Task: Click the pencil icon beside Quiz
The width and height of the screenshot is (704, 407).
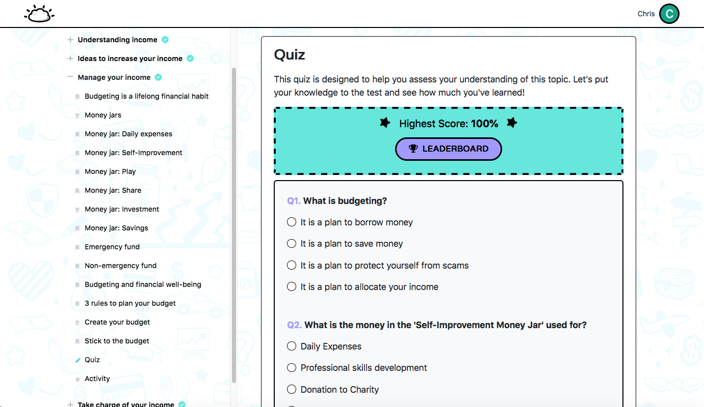Action: (77, 360)
